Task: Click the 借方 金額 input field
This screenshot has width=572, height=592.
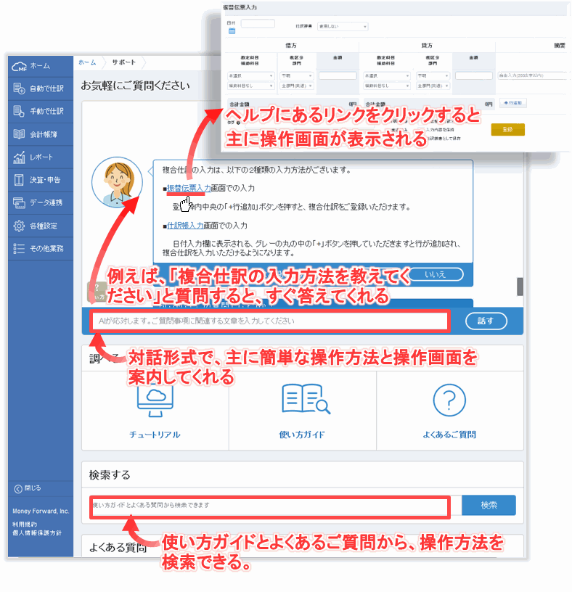Action: coord(338,76)
